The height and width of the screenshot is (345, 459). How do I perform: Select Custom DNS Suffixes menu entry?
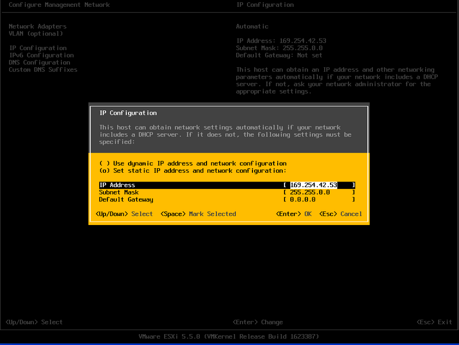[x=43, y=69]
